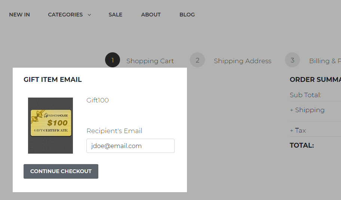The width and height of the screenshot is (341, 200).
Task: Select the Billing step label
Action: [x=325, y=61]
